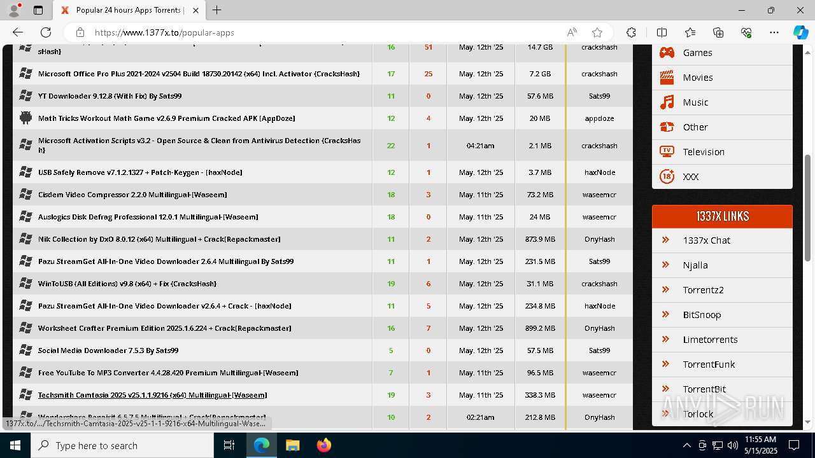Click the XXX category icon
815x458 pixels.
click(667, 177)
